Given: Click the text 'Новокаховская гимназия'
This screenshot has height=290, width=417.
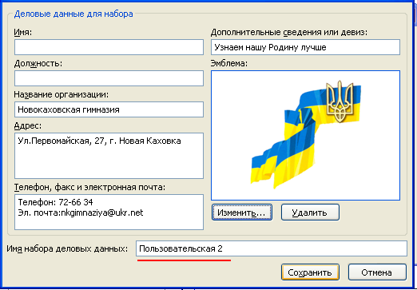Looking at the screenshot, I should point(69,109).
